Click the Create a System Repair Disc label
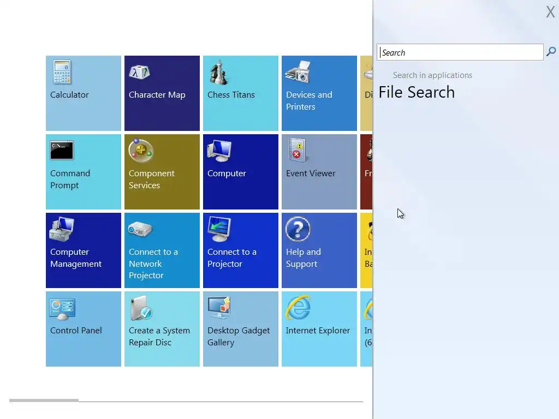Image resolution: width=559 pixels, height=419 pixels. tap(159, 337)
